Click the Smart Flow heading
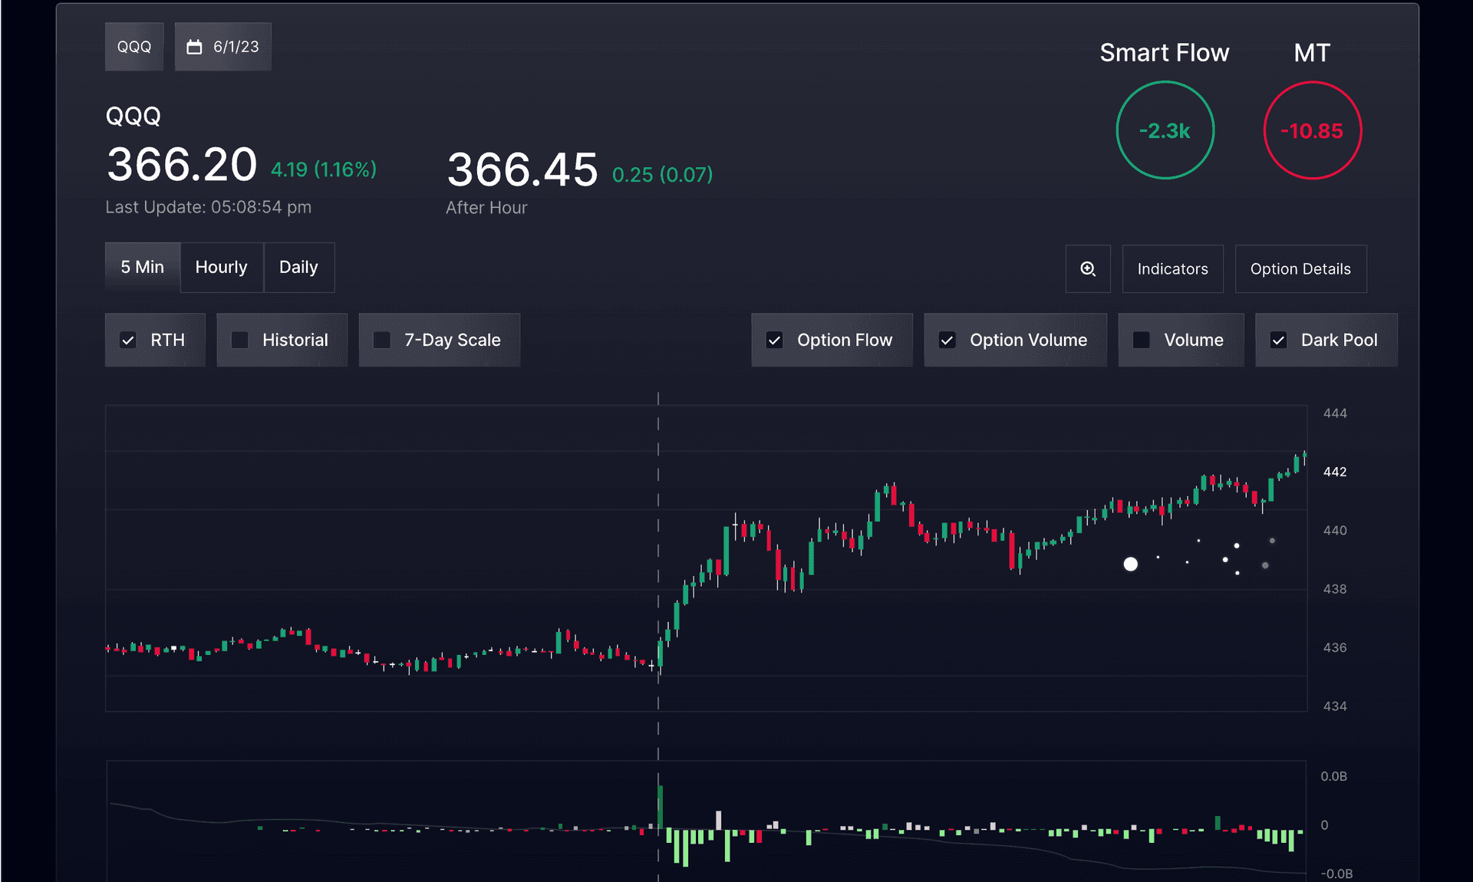The width and height of the screenshot is (1473, 882). pos(1165,53)
